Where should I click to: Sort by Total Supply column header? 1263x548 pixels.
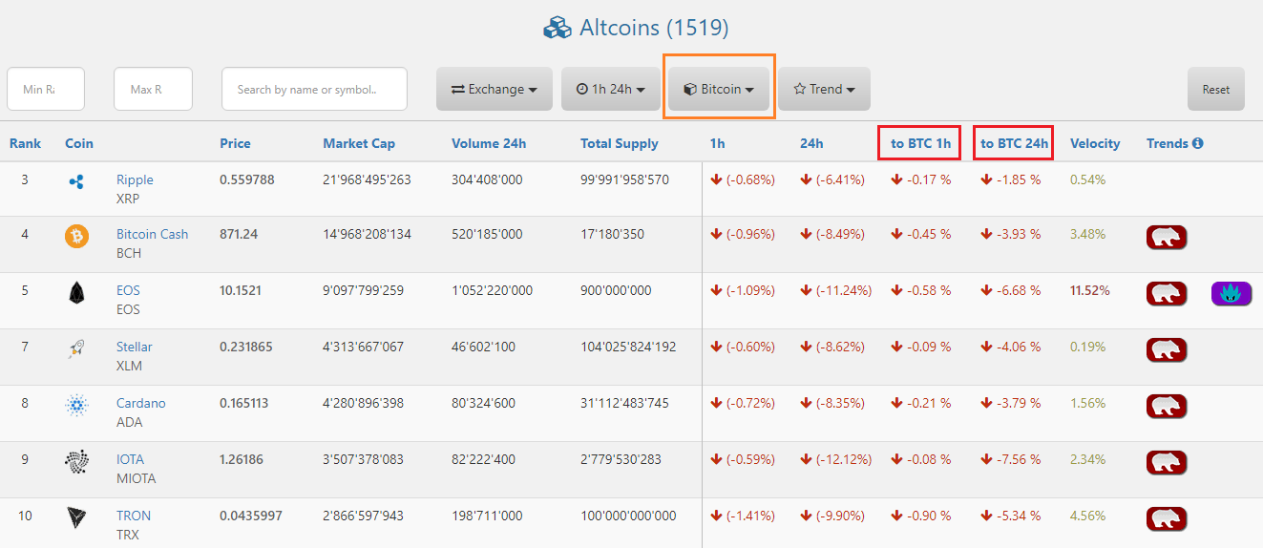pyautogui.click(x=620, y=143)
